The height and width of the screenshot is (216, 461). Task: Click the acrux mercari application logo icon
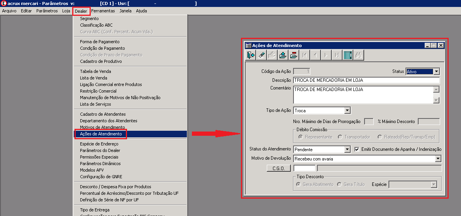coord(4,3)
